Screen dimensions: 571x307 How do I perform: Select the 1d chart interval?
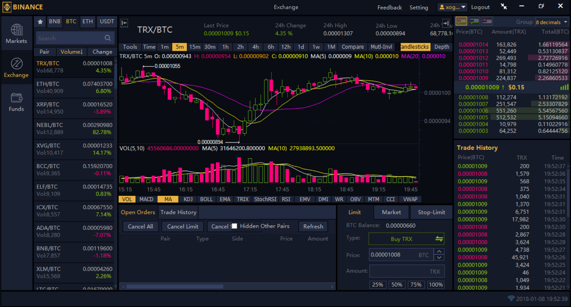click(301, 47)
